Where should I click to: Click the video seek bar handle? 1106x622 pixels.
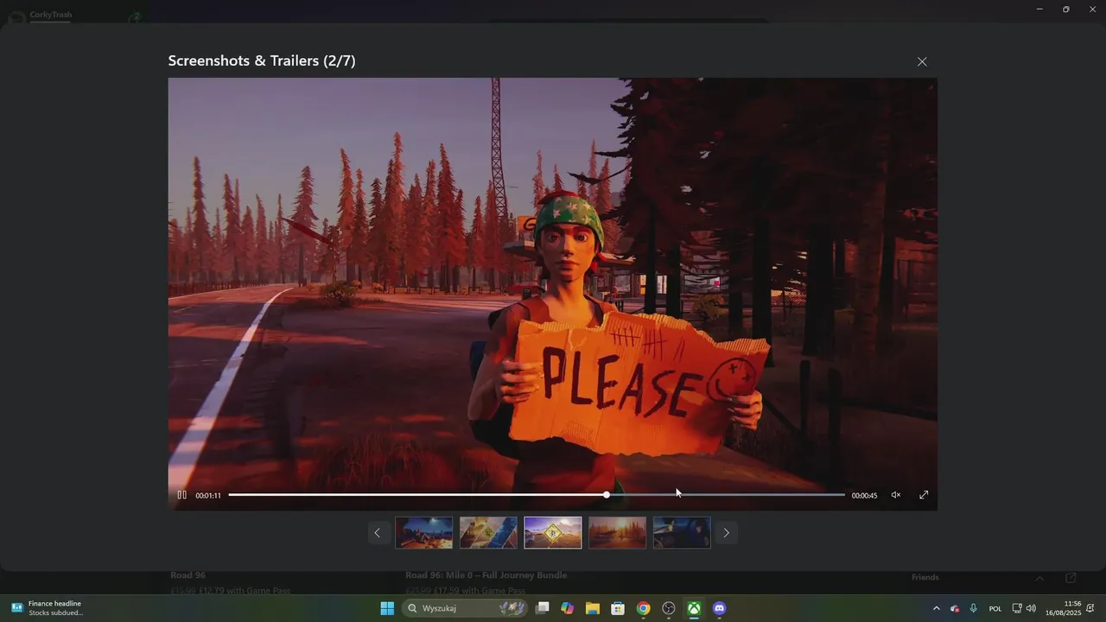(607, 495)
